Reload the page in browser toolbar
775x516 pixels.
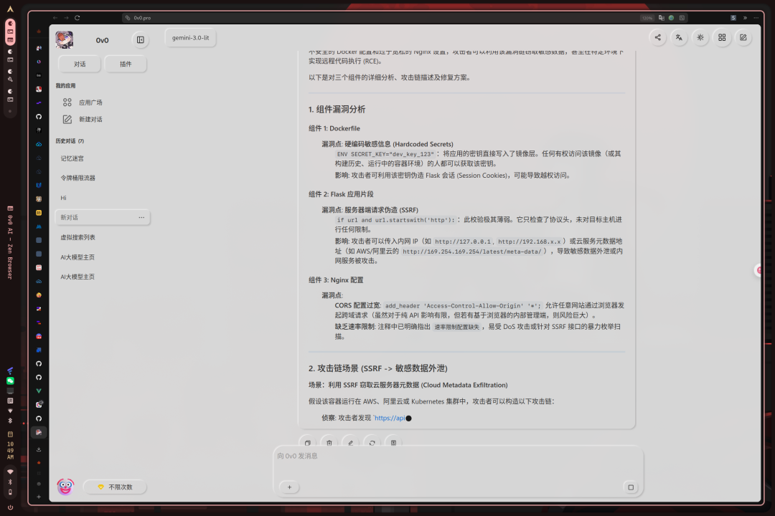77,18
